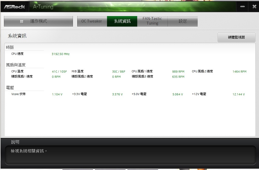259x170 pixels.
Task: Click the 檢視系統相關資訊 description text
Action: [x=29, y=151]
